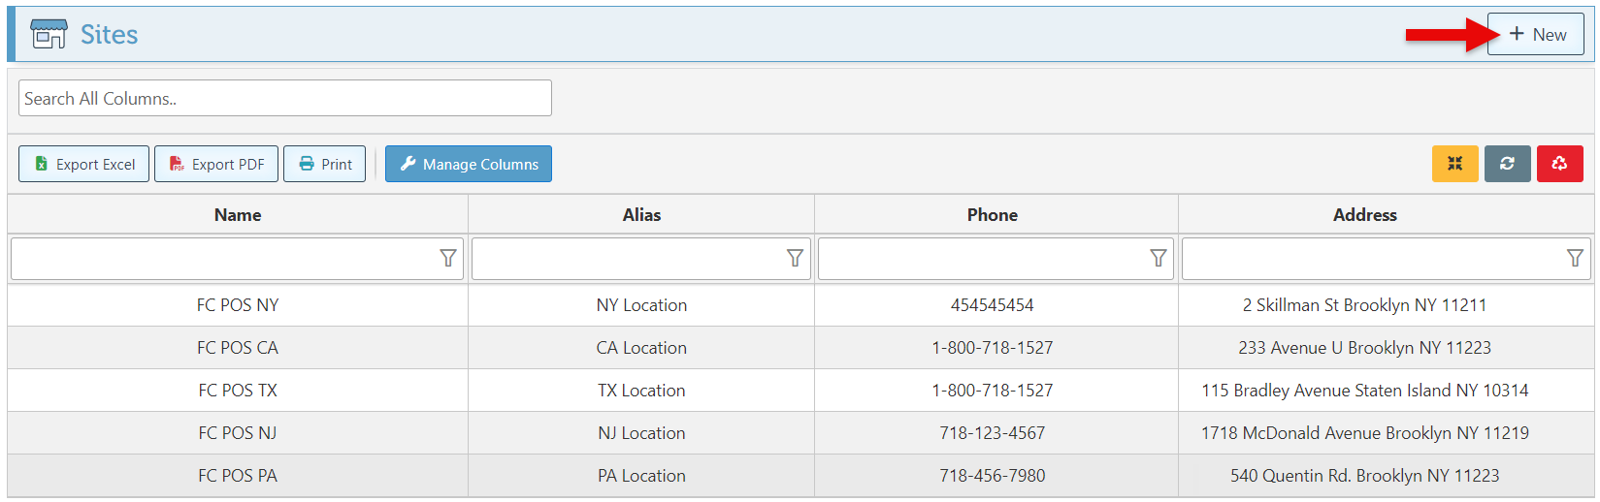This screenshot has width=1600, height=502.
Task: Open the Name column filter icon
Action: click(x=448, y=258)
